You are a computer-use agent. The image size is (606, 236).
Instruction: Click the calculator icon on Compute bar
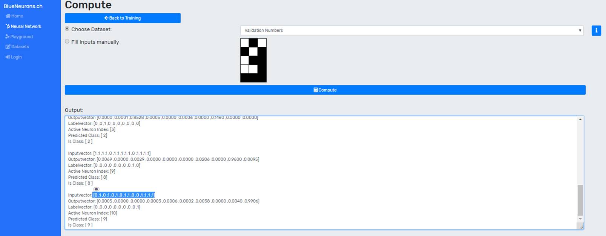point(316,90)
